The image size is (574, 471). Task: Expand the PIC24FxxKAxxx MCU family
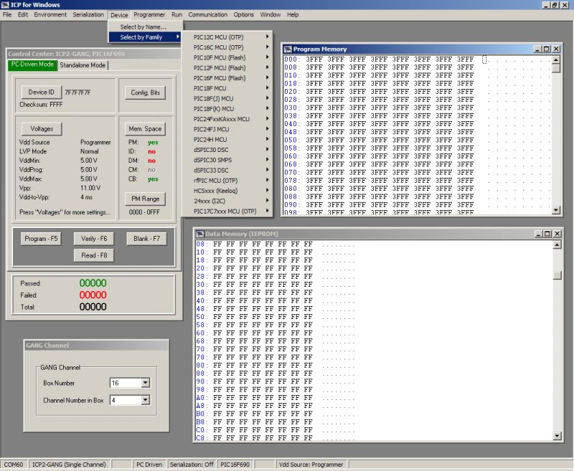tap(227, 119)
